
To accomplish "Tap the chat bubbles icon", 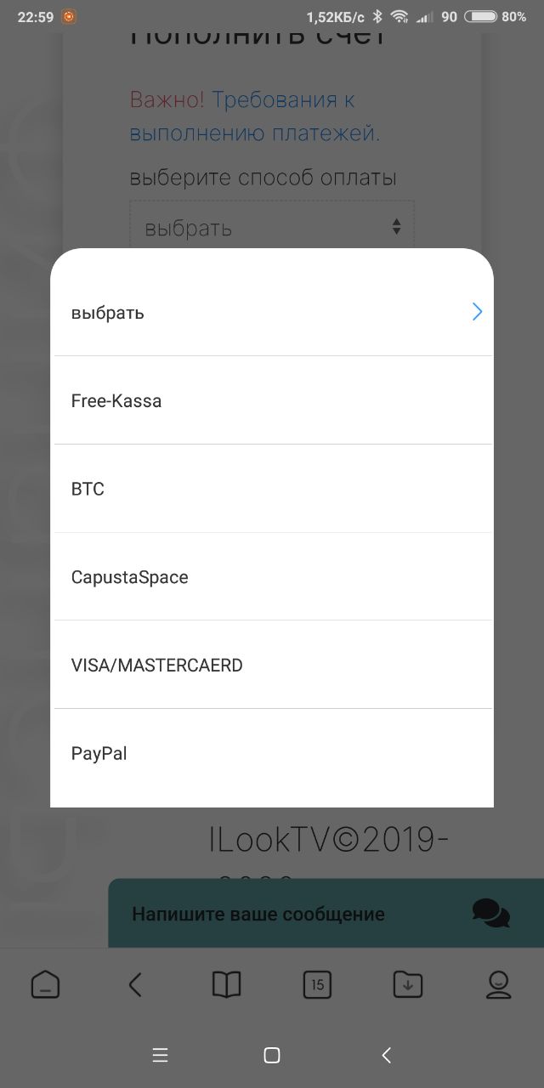I will (x=490, y=914).
